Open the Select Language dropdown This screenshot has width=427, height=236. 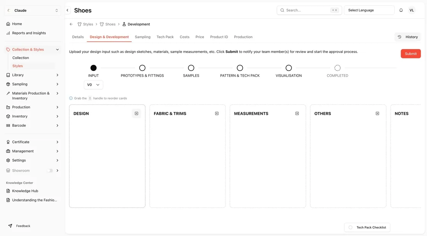(369, 10)
